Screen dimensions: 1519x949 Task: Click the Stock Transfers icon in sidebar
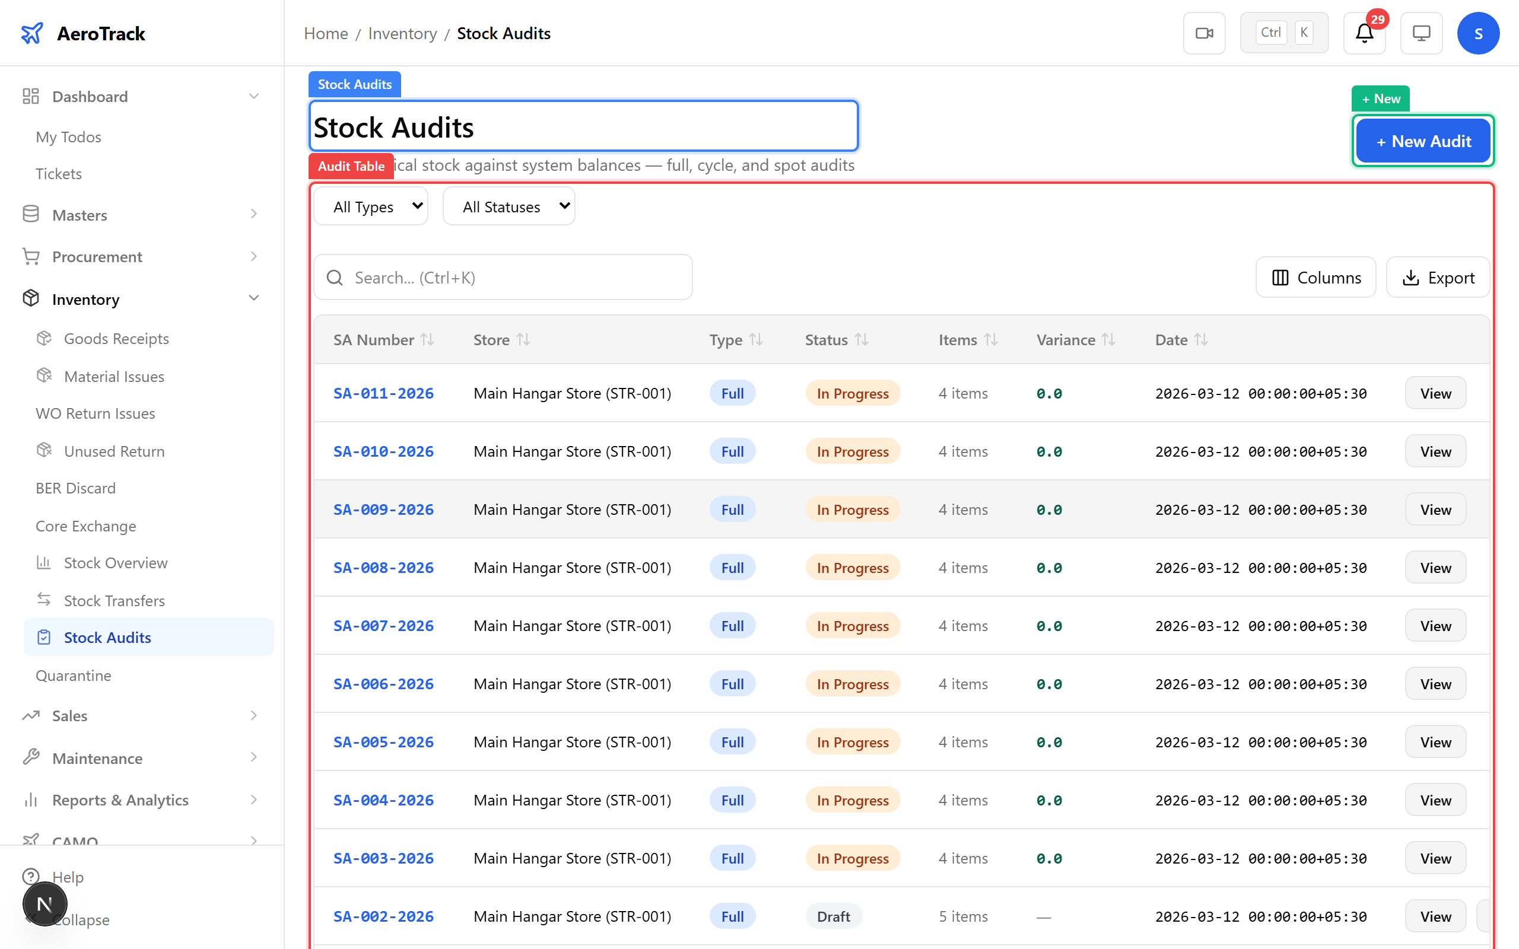pyautogui.click(x=44, y=600)
